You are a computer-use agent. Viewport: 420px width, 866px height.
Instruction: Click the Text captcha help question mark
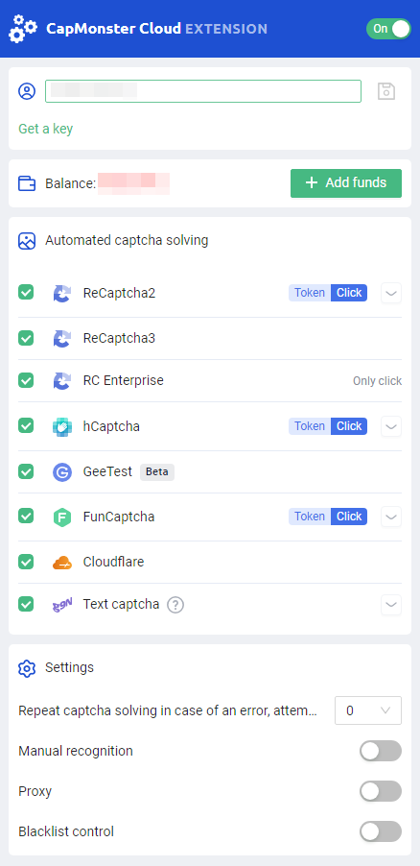coord(175,605)
